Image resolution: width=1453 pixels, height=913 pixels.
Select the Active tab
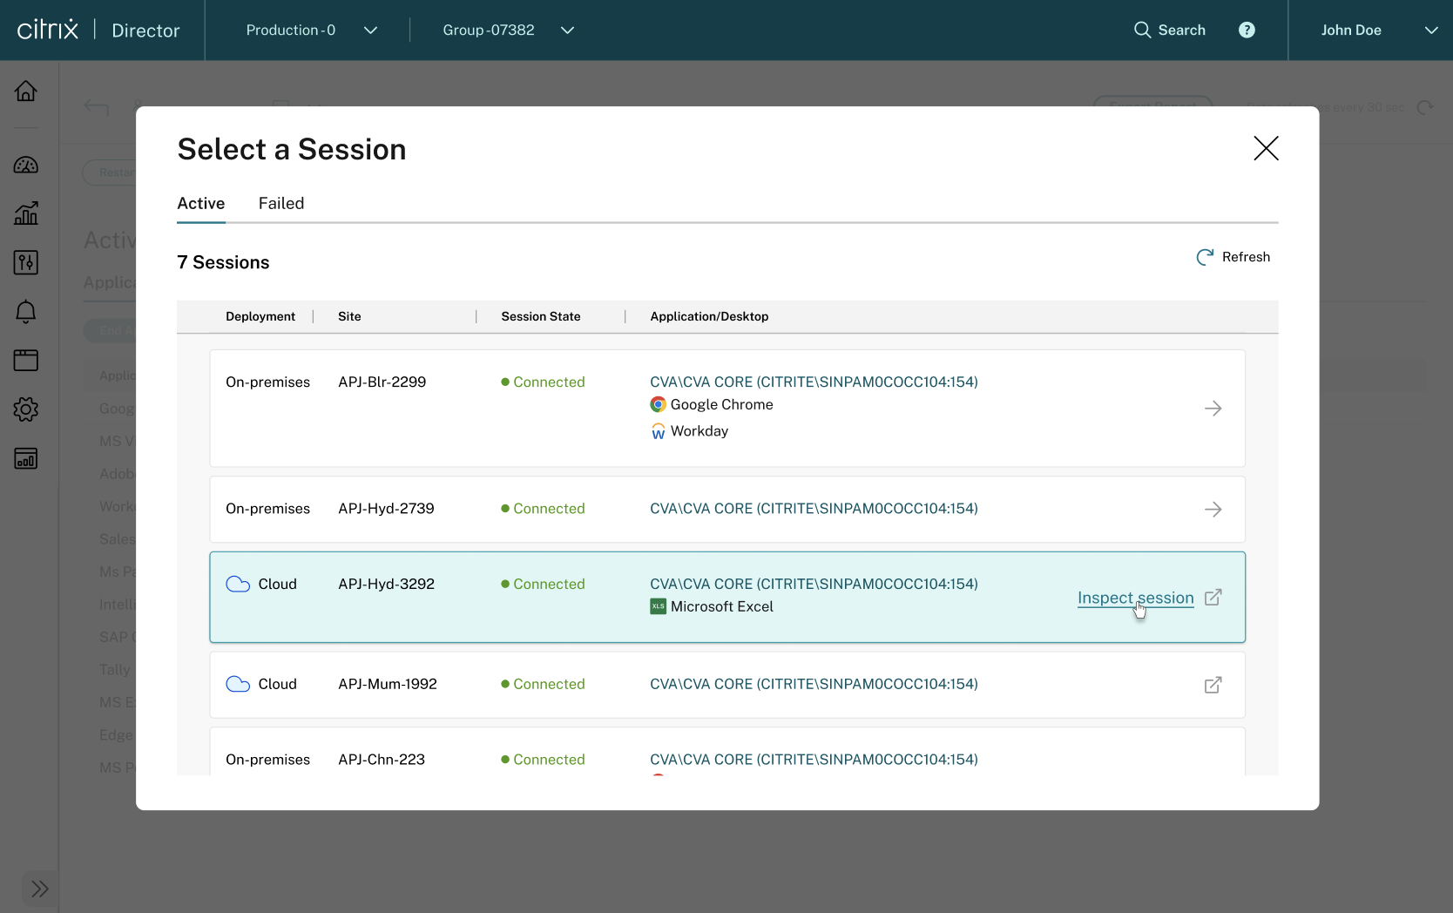click(x=201, y=204)
